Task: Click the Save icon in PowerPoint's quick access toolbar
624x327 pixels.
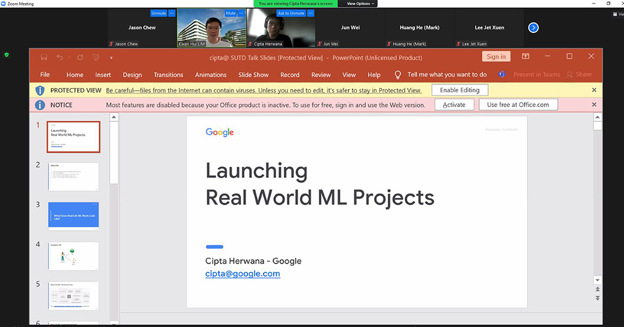Action: 44,57
